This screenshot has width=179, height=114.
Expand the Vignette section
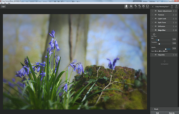[x=153, y=55]
